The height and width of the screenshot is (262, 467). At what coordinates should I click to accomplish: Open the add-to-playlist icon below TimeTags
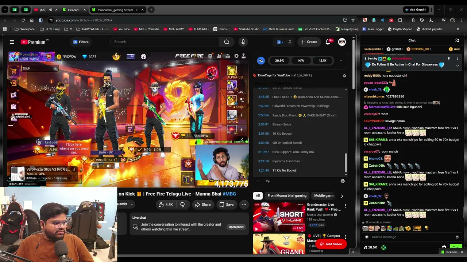(x=267, y=181)
